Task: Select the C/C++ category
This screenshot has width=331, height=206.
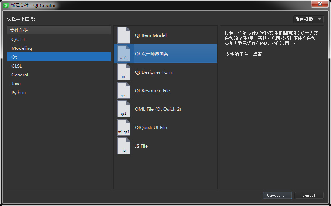Action: pyautogui.click(x=59, y=39)
